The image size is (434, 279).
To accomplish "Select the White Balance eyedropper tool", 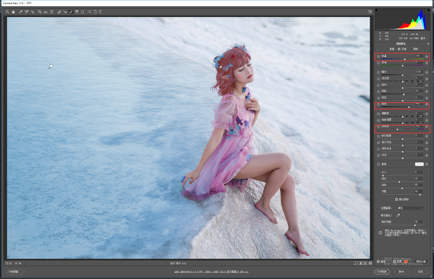I will point(21,12).
